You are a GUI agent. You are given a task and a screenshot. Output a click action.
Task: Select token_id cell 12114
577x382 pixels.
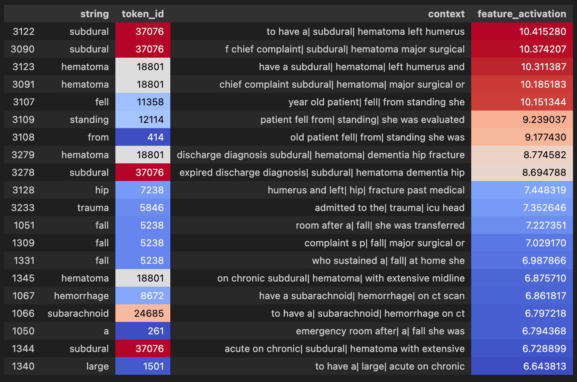coord(150,120)
